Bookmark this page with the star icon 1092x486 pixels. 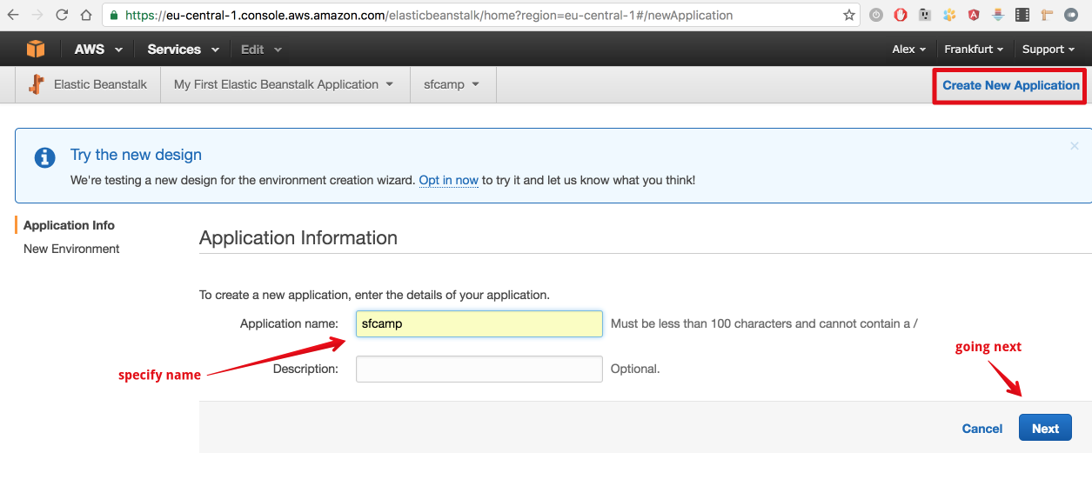coord(849,15)
